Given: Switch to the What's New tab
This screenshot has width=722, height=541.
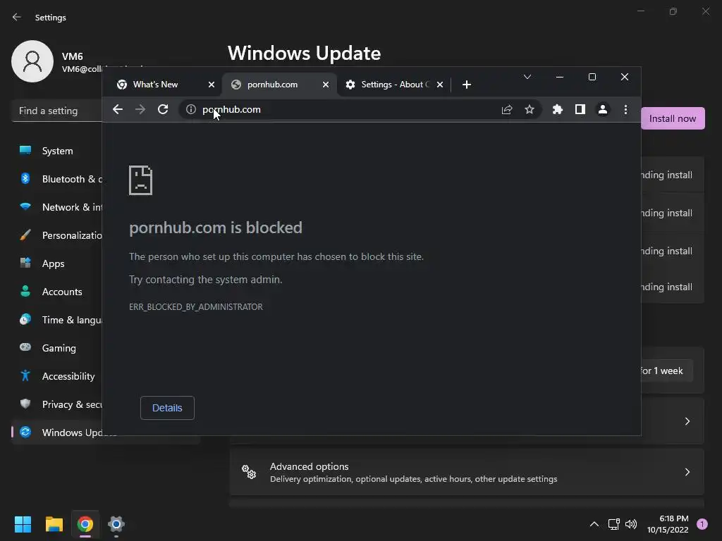Looking at the screenshot, I should pyautogui.click(x=156, y=85).
